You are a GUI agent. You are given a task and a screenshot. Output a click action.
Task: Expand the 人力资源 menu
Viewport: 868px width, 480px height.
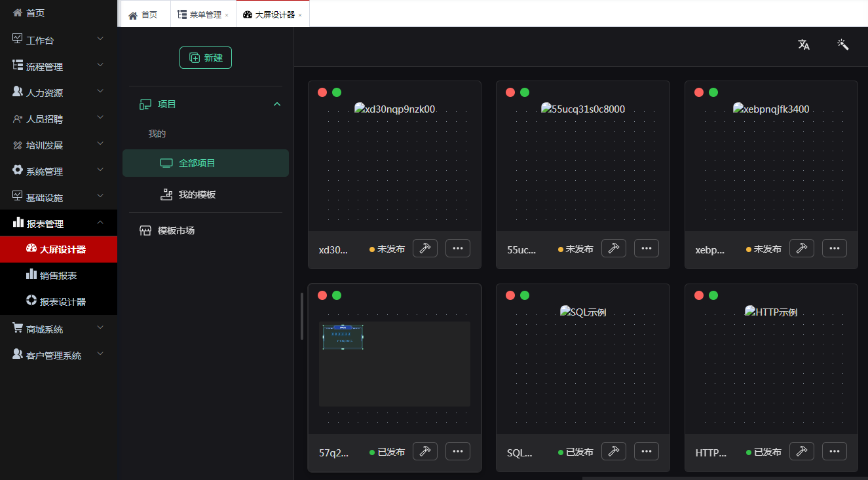(58, 92)
